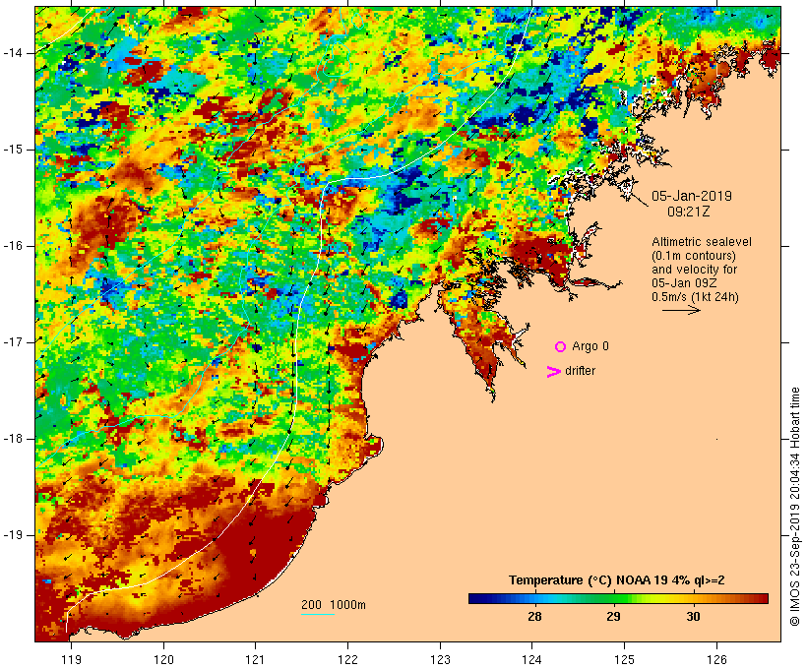
Task: Click the latitude label -14
Action: 13,53
